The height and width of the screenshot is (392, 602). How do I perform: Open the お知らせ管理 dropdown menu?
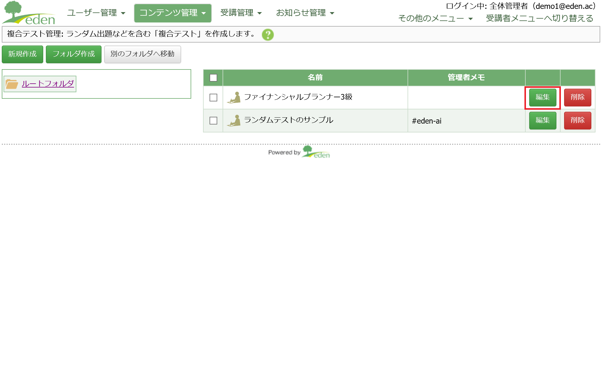(x=305, y=13)
